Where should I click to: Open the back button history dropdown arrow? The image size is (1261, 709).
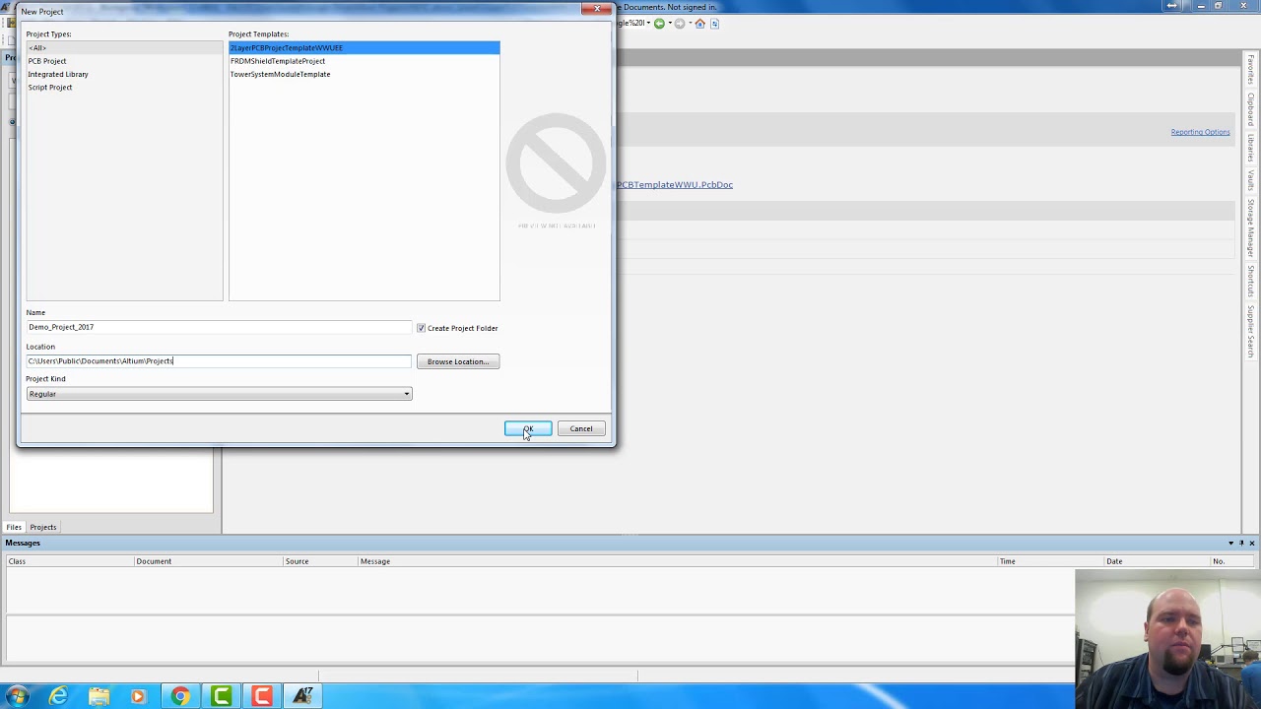pyautogui.click(x=670, y=23)
